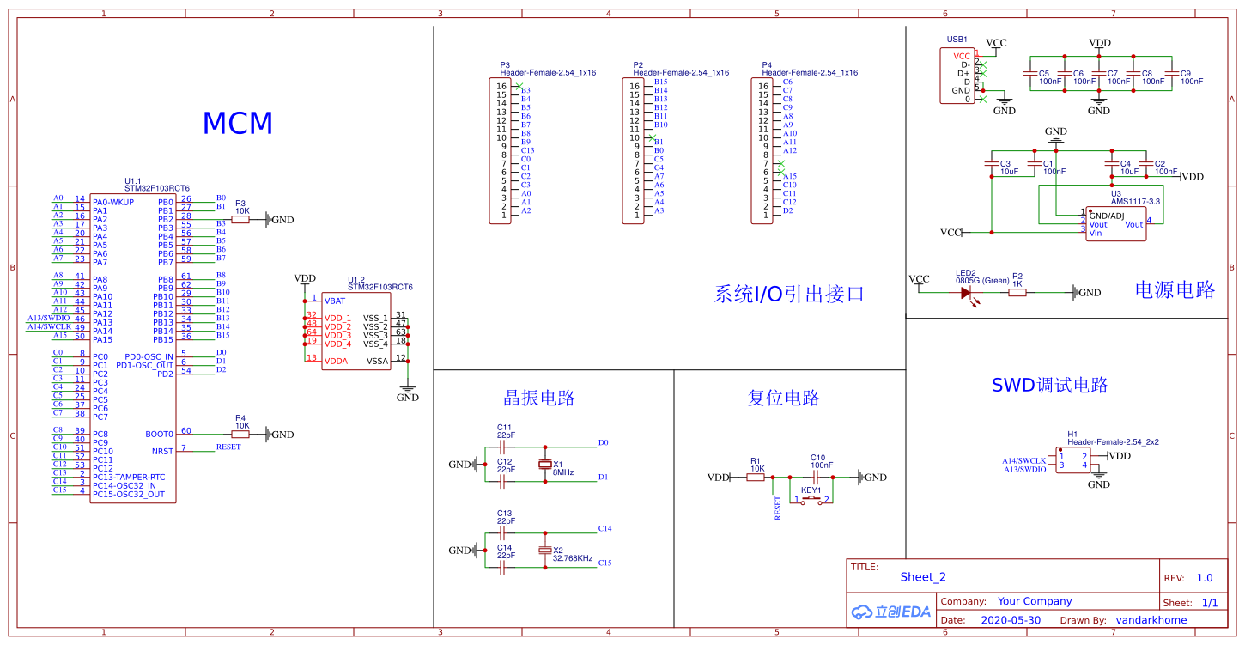Screen dimensions: 1245x645
Task: Click the A14/SWCLK label beside H1 header
Action: click(1024, 461)
